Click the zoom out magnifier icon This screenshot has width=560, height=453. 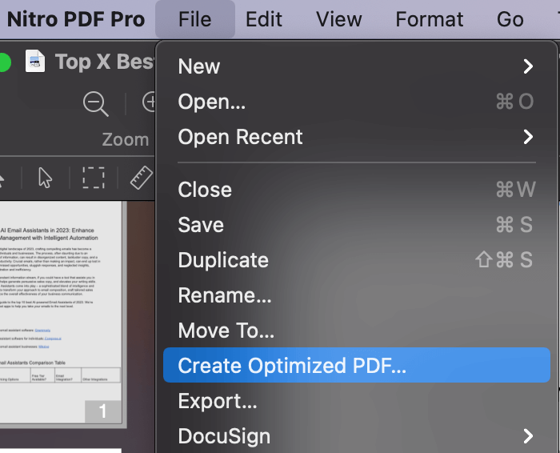[96, 103]
